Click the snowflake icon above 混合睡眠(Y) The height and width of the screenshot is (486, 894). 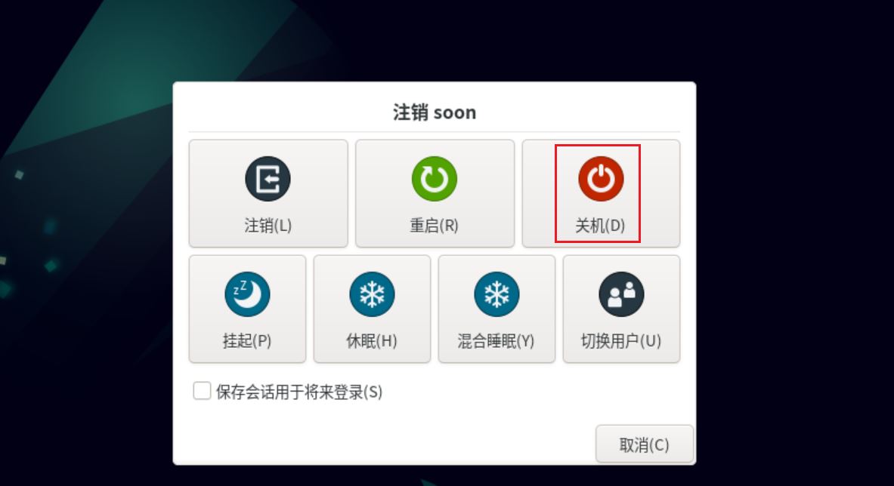(496, 294)
